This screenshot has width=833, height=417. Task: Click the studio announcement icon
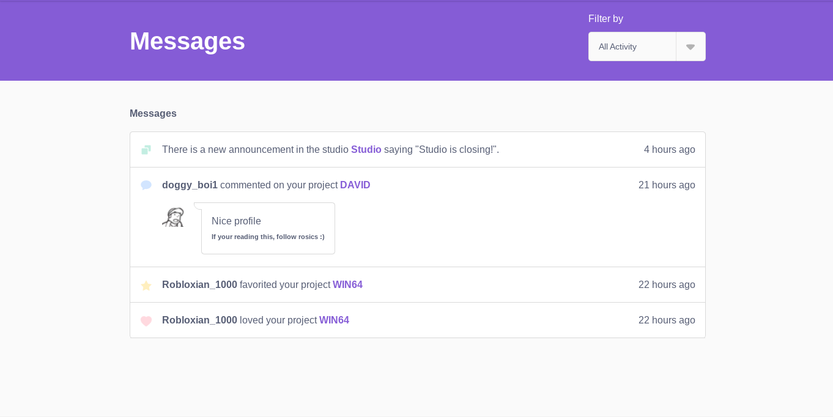click(146, 150)
